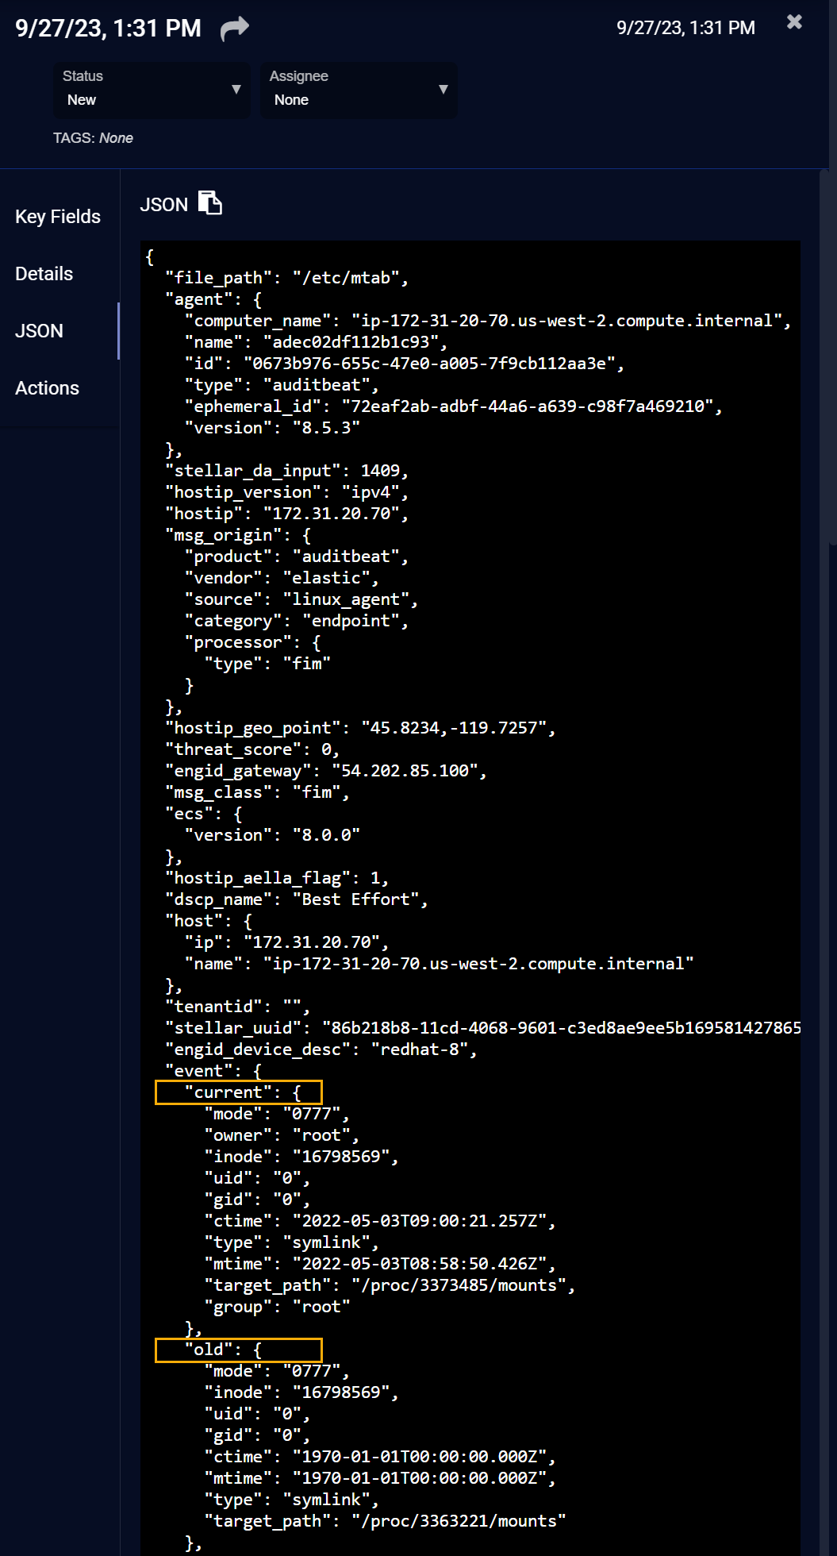Click the large event timestamp title

pos(109,29)
